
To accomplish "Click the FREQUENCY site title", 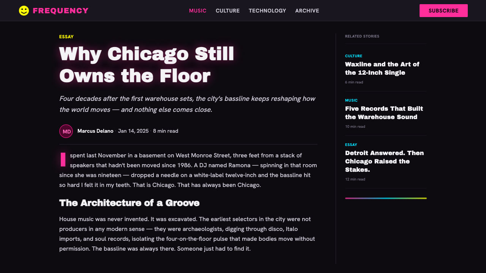I will pos(61,11).
